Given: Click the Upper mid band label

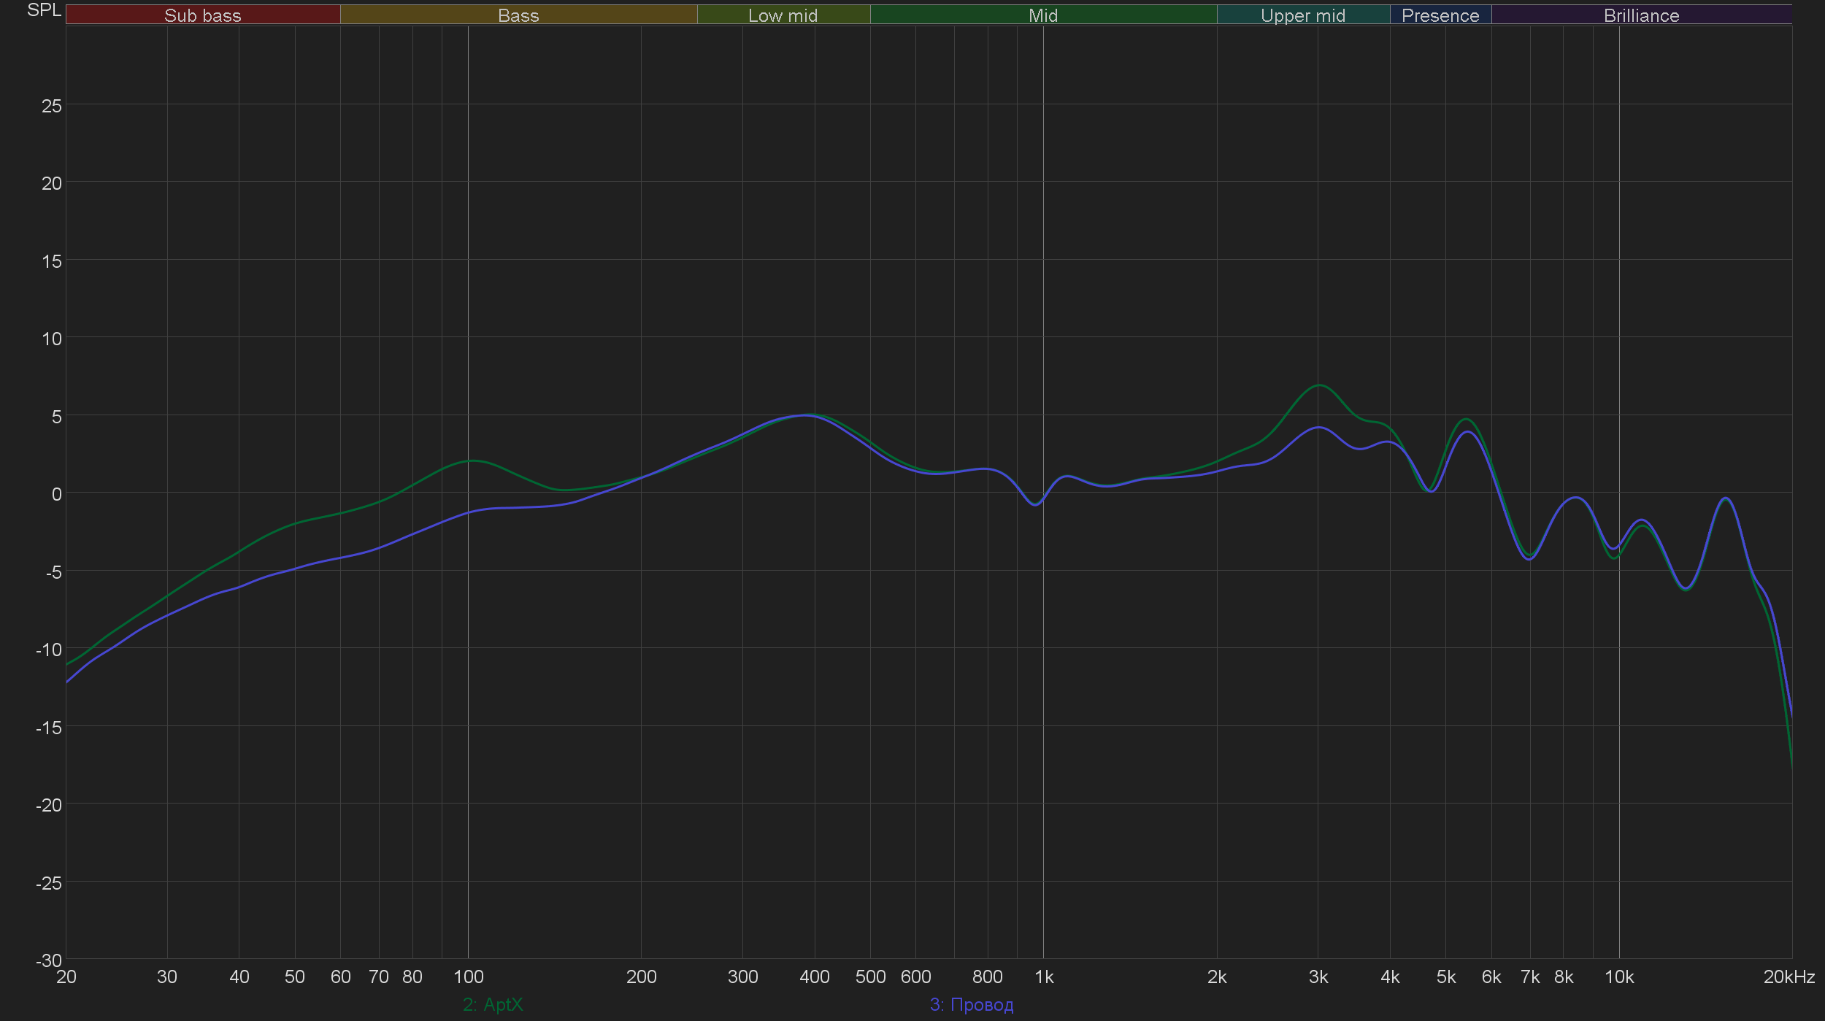Looking at the screenshot, I should pos(1302,15).
